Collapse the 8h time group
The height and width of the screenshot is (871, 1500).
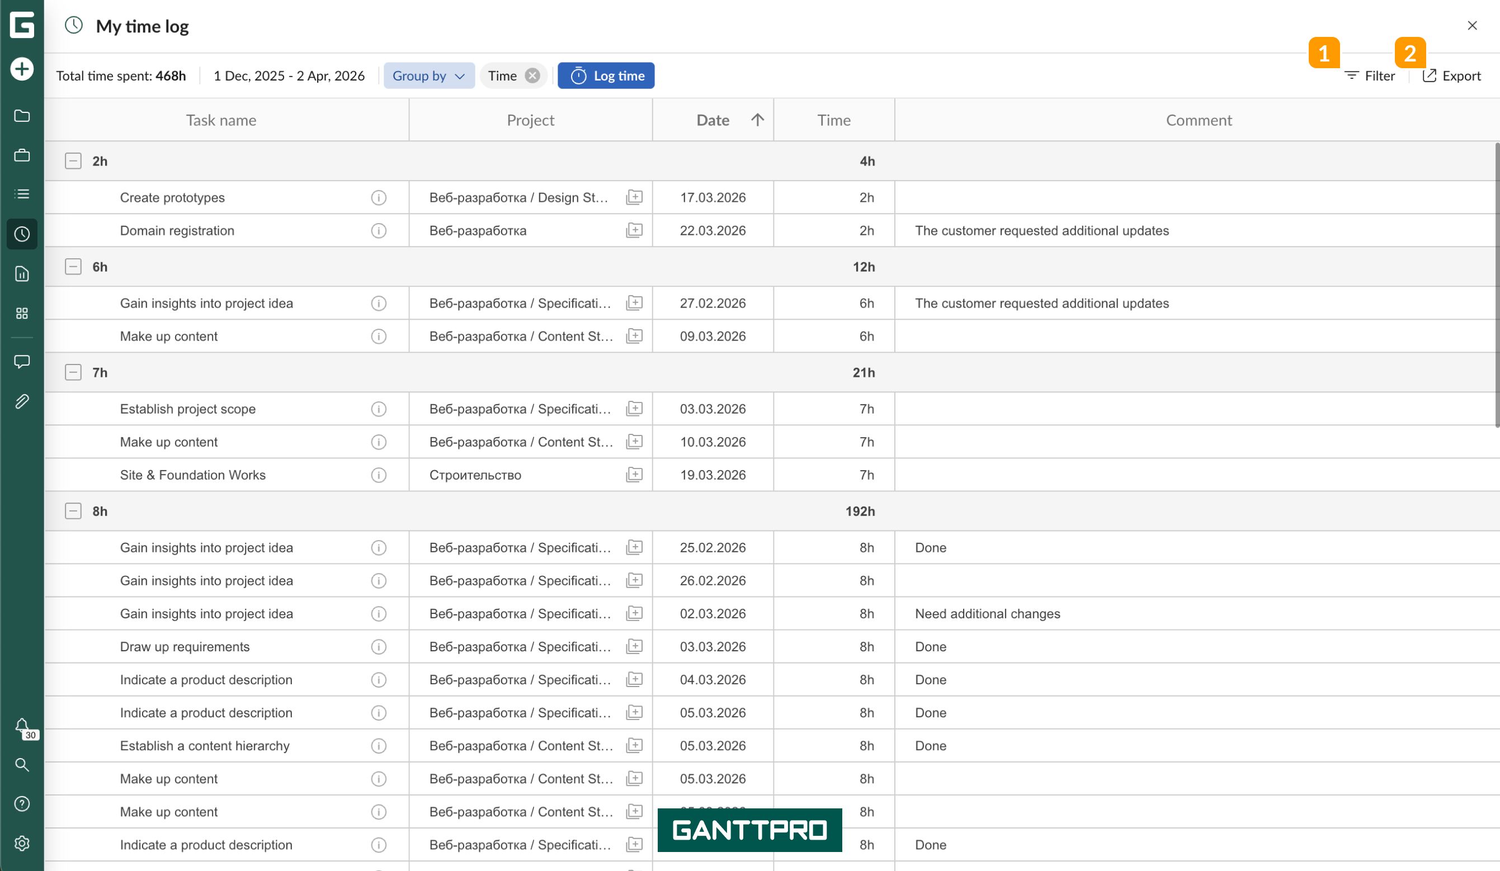pyautogui.click(x=73, y=511)
